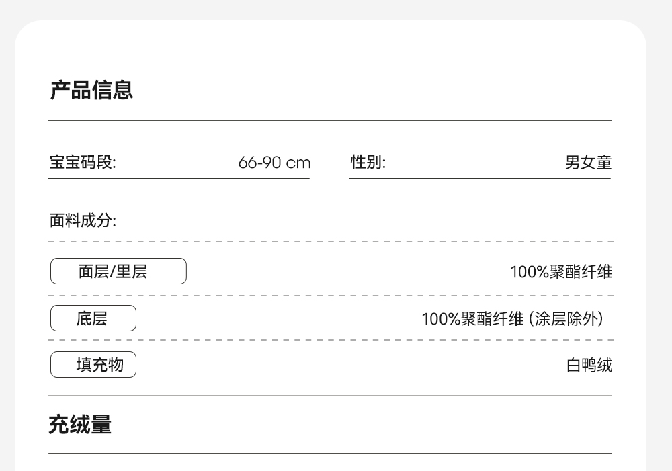672x471 pixels.
Task: Click the 白鸭绒 filling value
Action: coord(589,366)
